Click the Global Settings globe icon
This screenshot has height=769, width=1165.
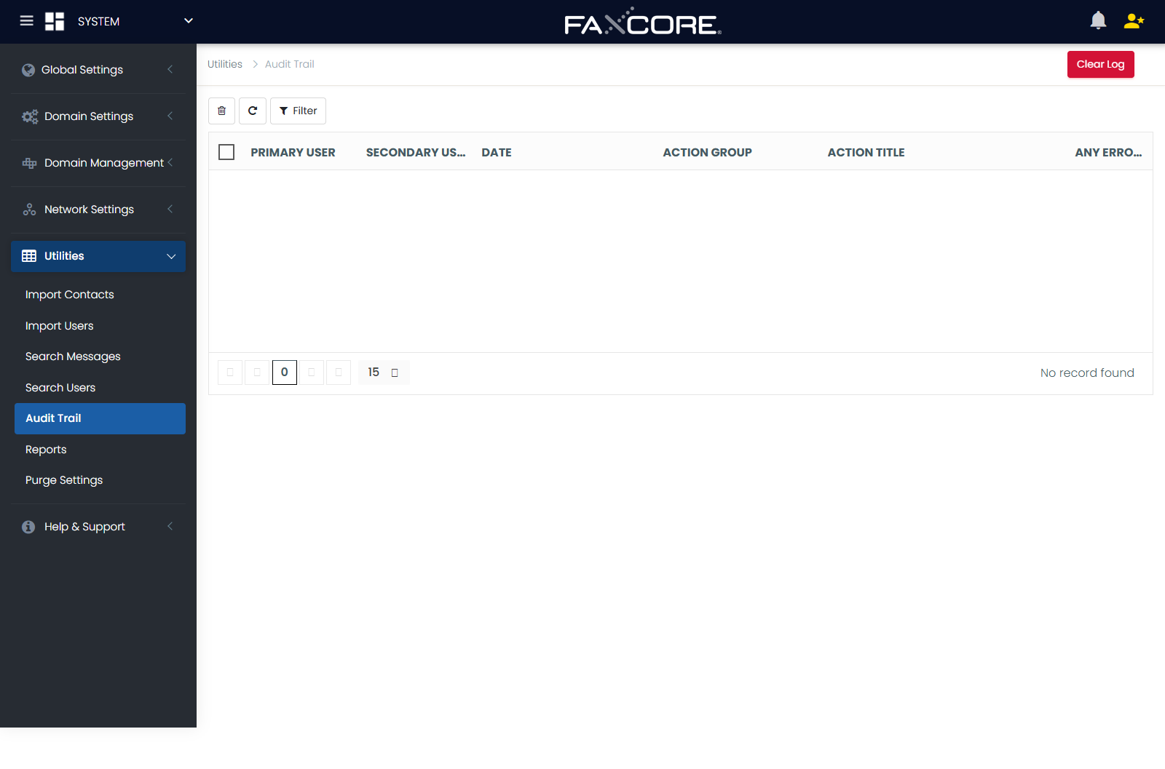(28, 70)
